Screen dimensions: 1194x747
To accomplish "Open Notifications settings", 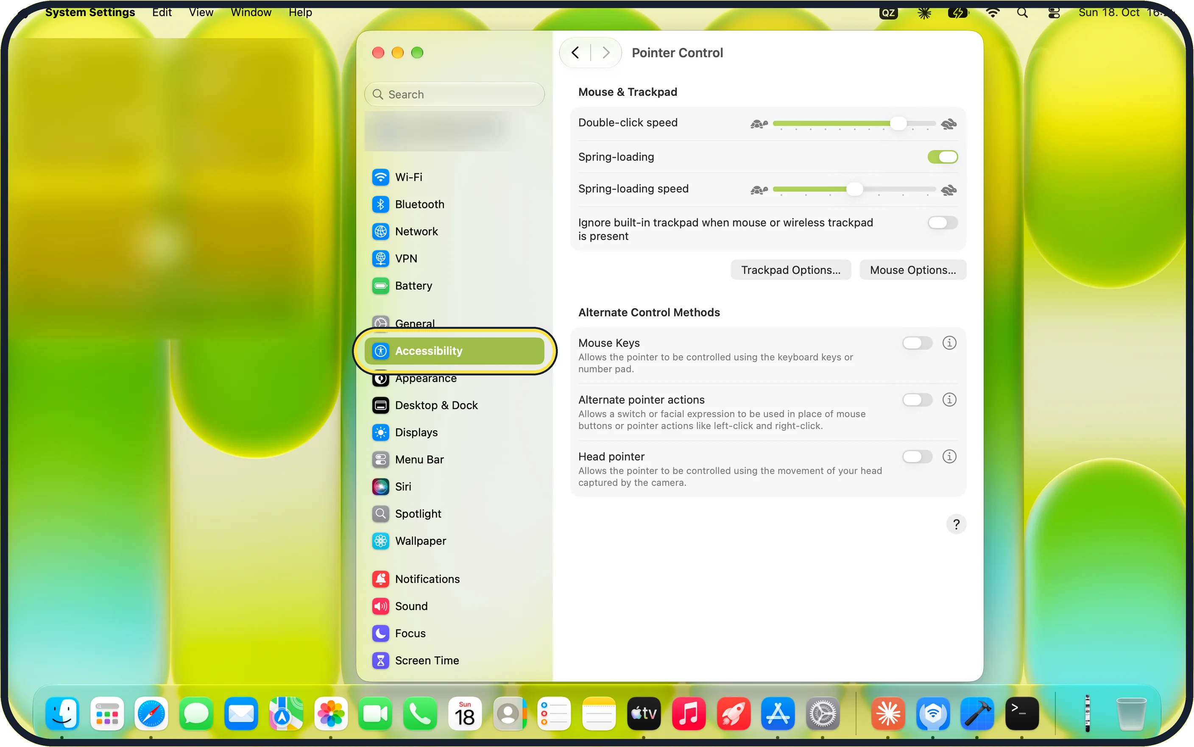I will coord(454,579).
